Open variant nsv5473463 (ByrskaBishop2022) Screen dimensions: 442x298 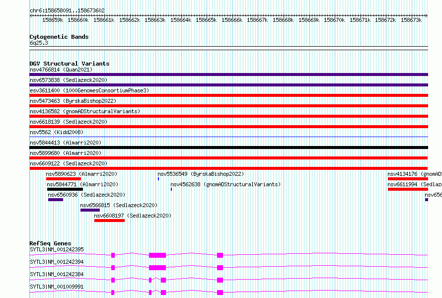228,106
